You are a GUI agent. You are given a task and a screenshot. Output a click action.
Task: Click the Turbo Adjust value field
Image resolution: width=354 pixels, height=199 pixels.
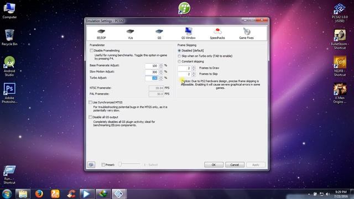click(x=152, y=78)
